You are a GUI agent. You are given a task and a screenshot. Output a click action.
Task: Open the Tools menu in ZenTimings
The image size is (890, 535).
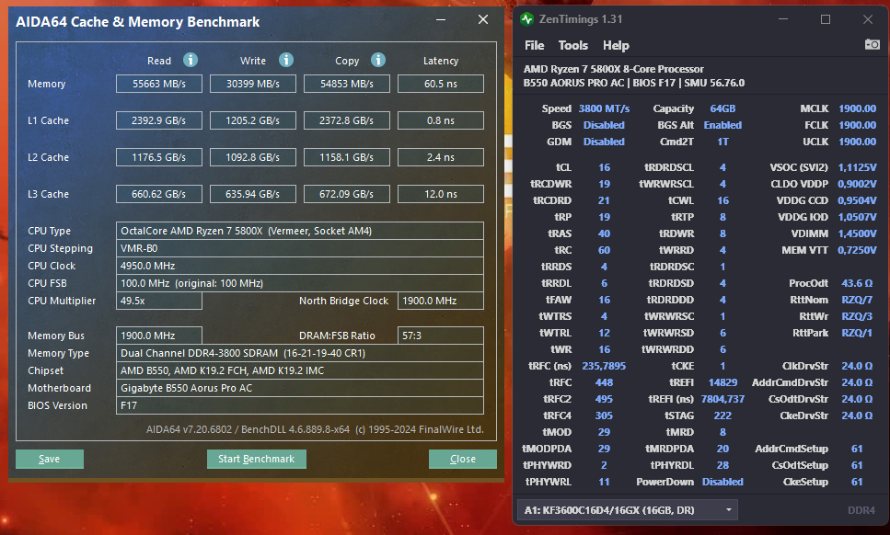pyautogui.click(x=572, y=45)
